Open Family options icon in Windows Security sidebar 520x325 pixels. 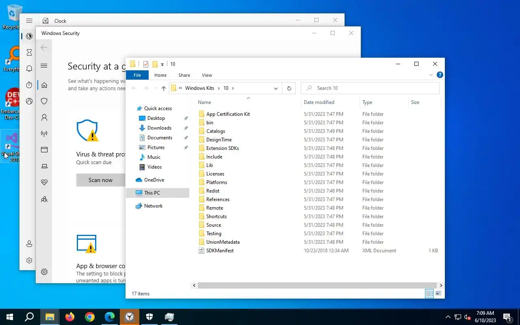point(44,199)
